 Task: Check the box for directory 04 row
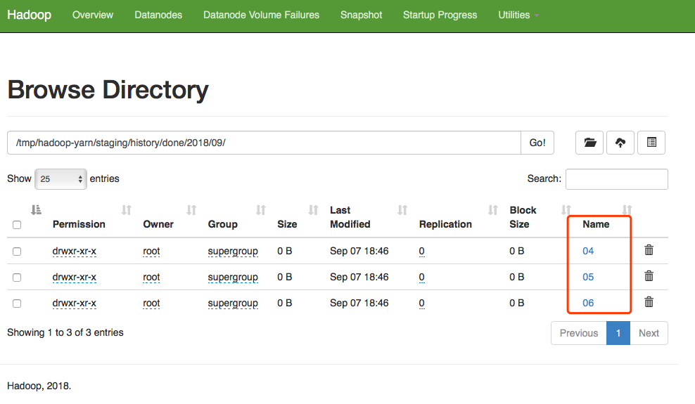[x=17, y=252]
